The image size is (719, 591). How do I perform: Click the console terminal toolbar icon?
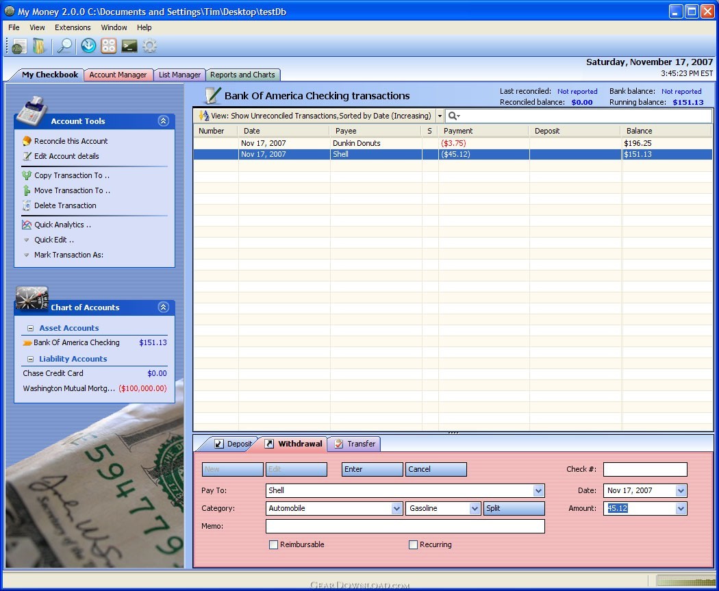(x=129, y=46)
